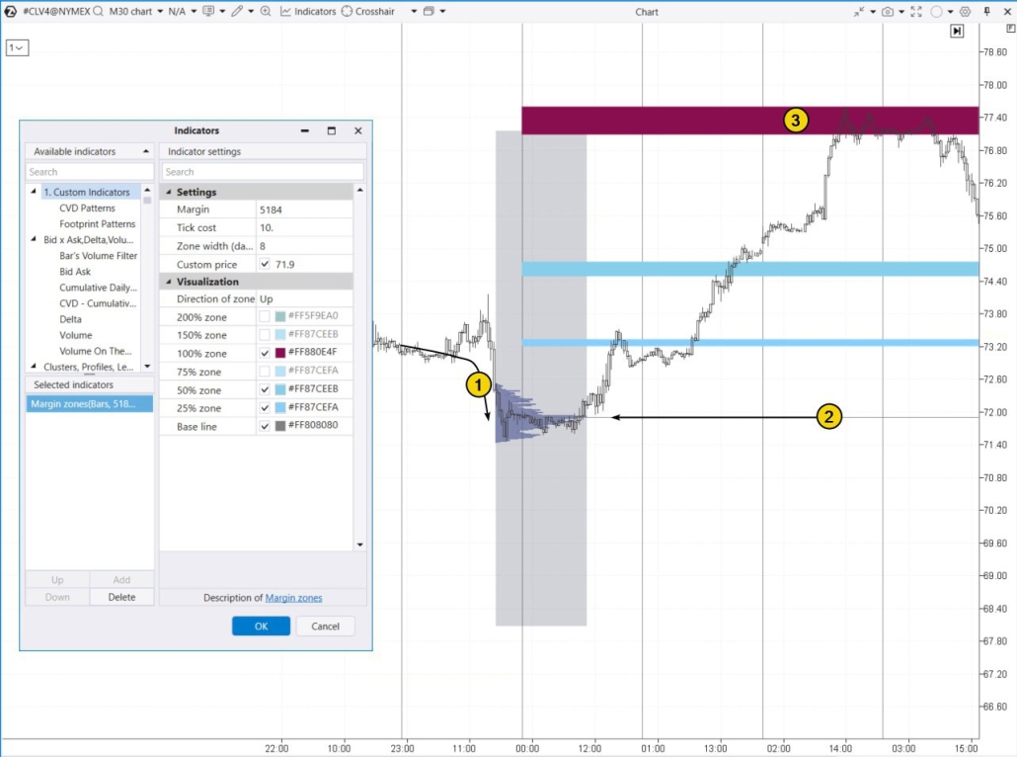Select Footprint Patterns in the indicator list
Image resolution: width=1017 pixels, height=757 pixels.
[100, 223]
